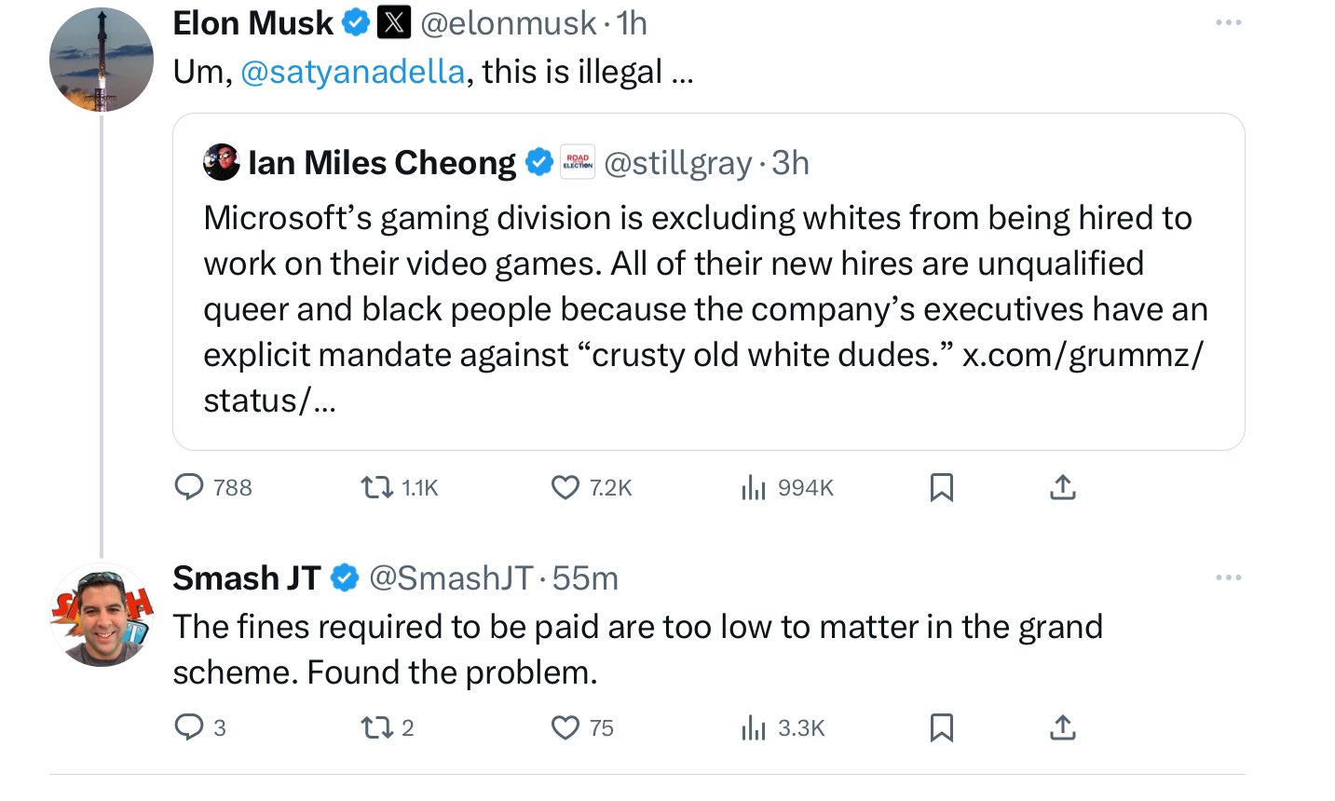
Task: Reply to Smash JT's tweet
Action: click(190, 727)
